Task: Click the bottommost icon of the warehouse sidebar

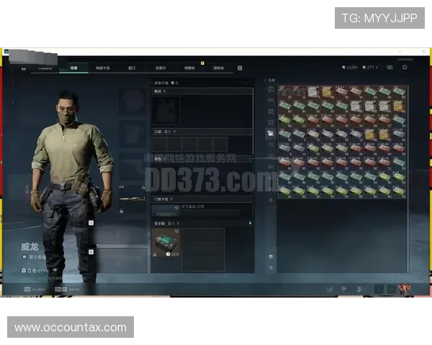Action: pos(271,267)
